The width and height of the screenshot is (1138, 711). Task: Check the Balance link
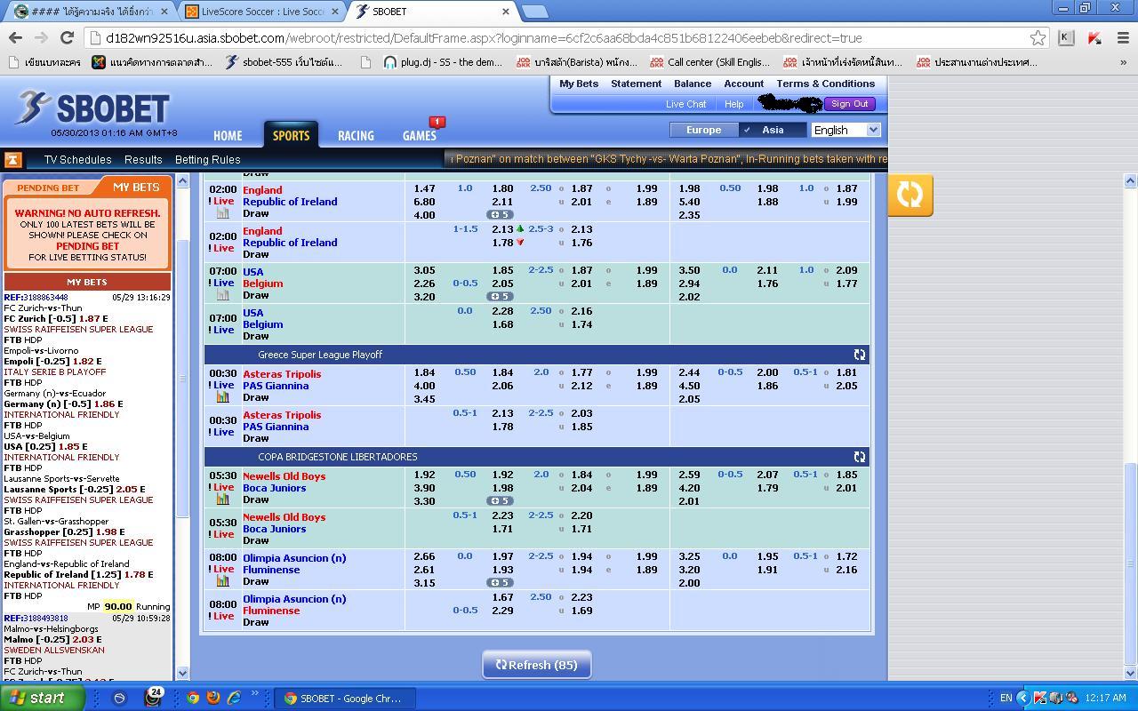point(693,84)
